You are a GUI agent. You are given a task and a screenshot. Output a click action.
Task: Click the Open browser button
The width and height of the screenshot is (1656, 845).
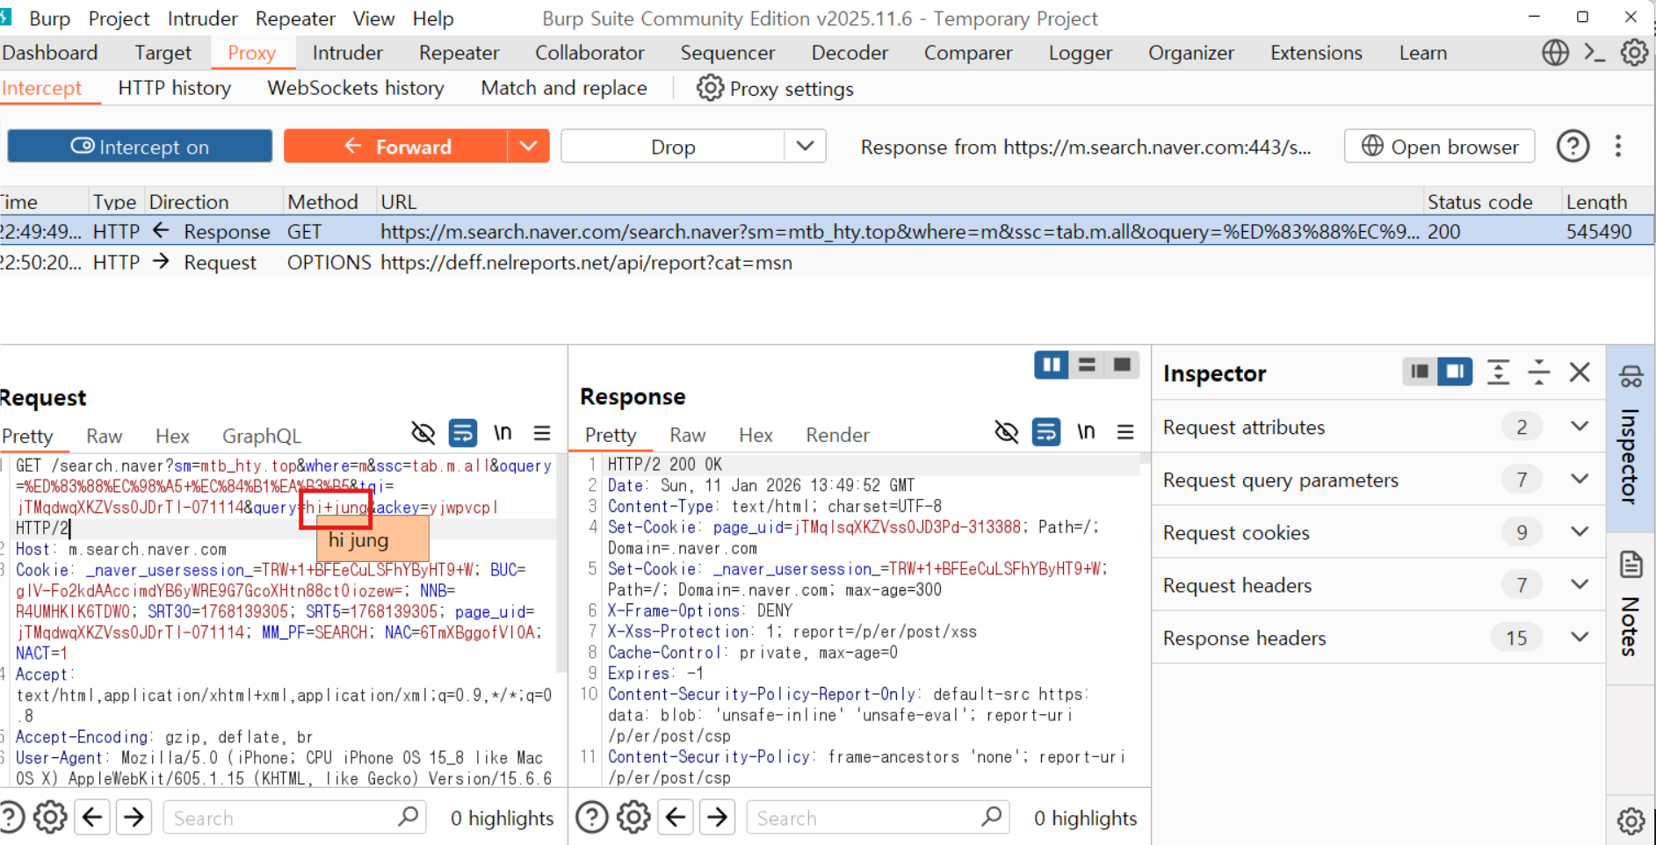1439,146
